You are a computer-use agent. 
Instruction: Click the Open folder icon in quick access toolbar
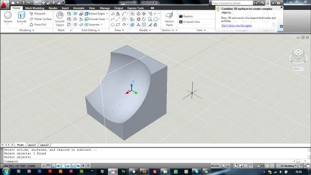point(18,2)
